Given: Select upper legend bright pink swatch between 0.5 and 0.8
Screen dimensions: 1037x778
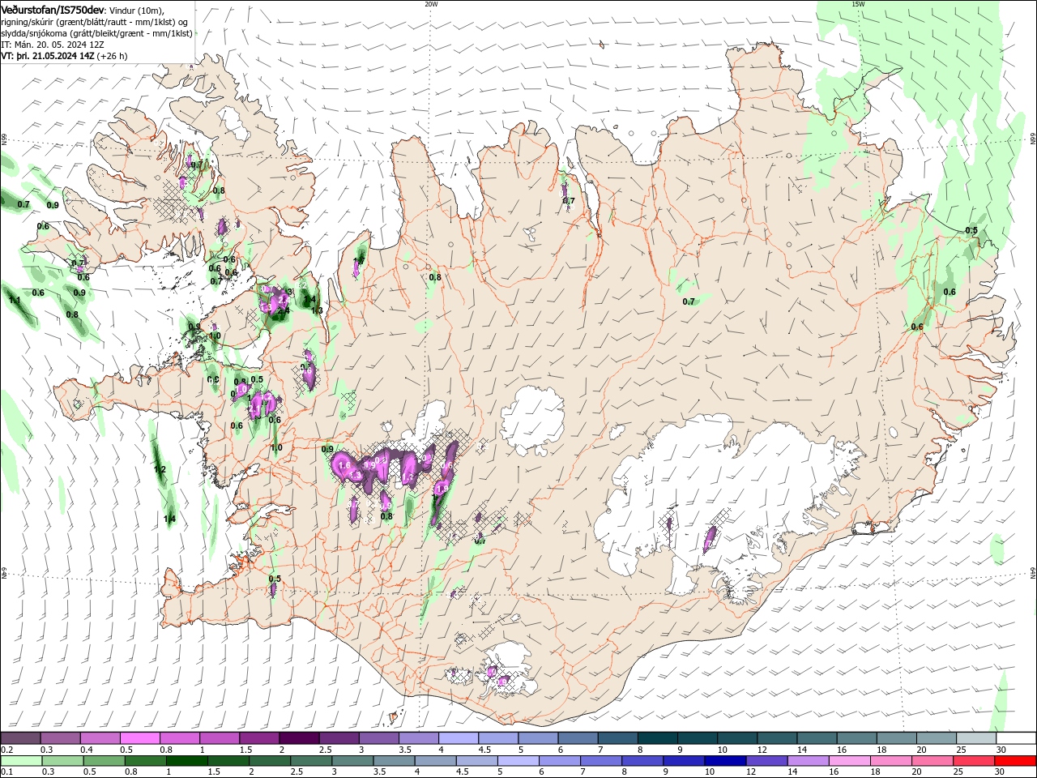Looking at the screenshot, I should (139, 738).
